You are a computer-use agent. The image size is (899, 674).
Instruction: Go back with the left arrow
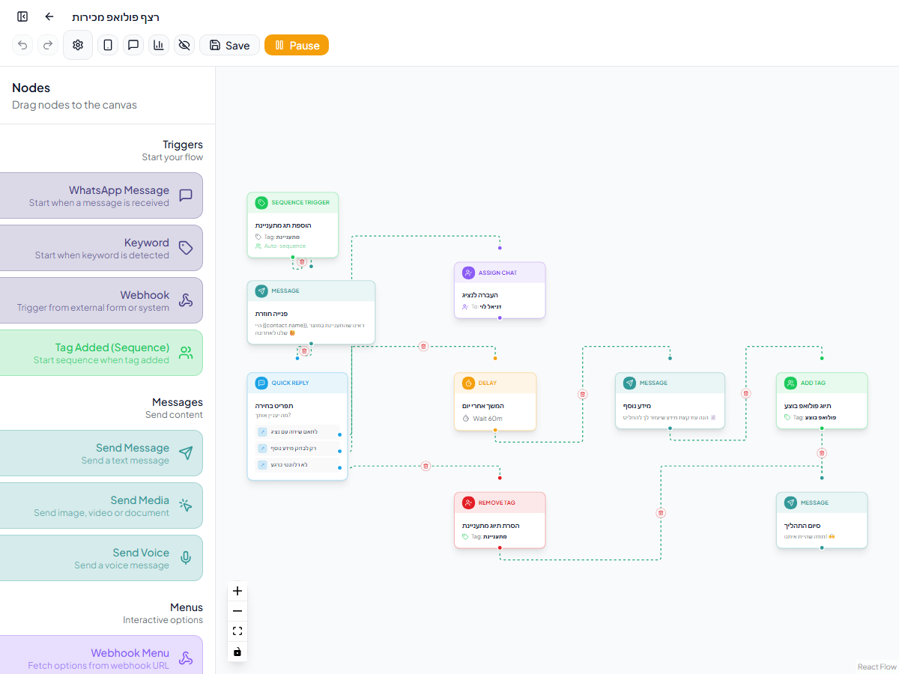[49, 16]
